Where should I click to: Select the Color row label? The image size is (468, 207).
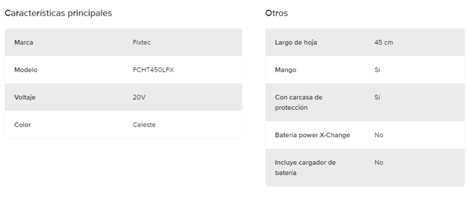23,125
